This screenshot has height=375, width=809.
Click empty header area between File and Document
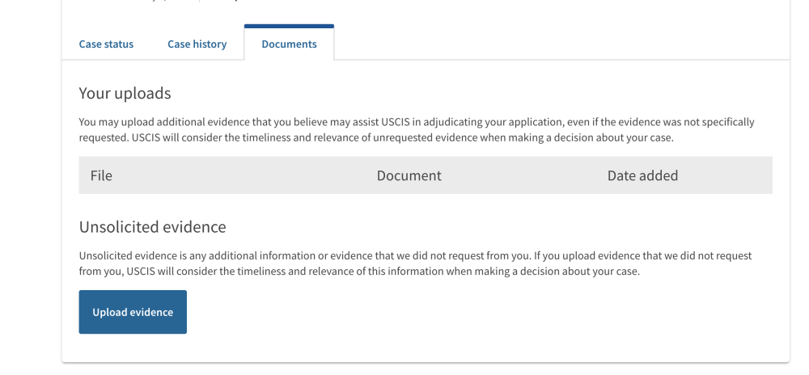[x=244, y=175]
